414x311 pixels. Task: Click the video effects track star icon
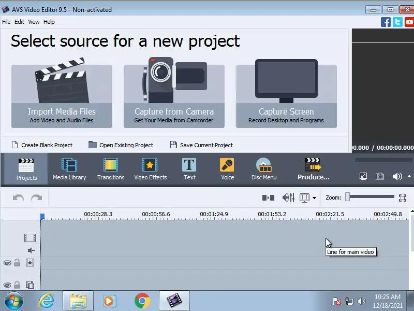point(30,263)
